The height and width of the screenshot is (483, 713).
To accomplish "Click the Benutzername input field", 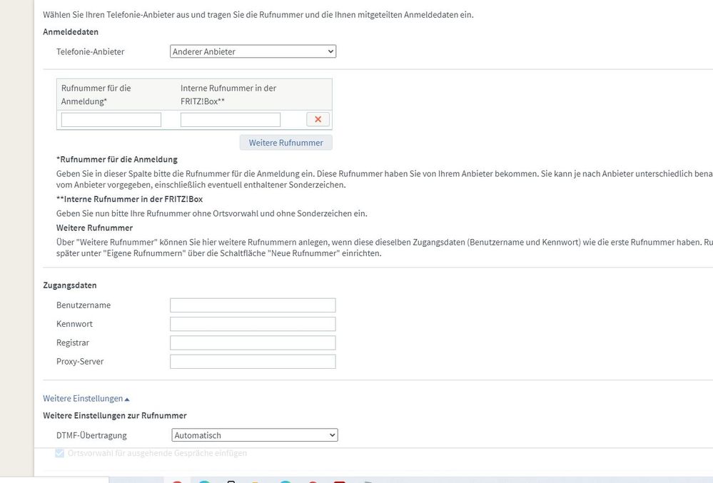I will (253, 305).
